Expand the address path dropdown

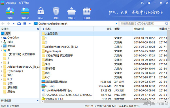tap(116, 23)
